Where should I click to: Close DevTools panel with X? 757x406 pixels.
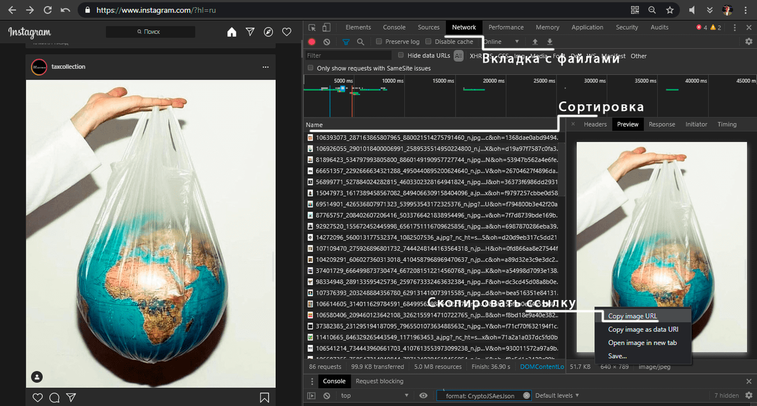[749, 27]
